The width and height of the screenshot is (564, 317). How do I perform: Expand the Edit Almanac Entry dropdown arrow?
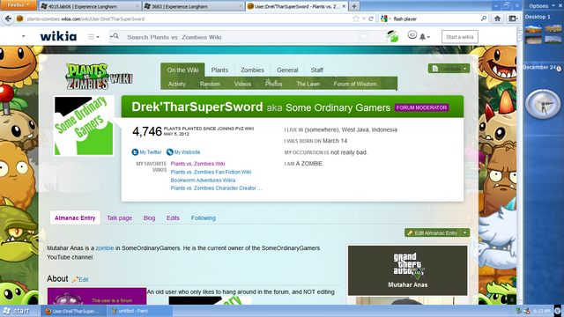coord(465,232)
